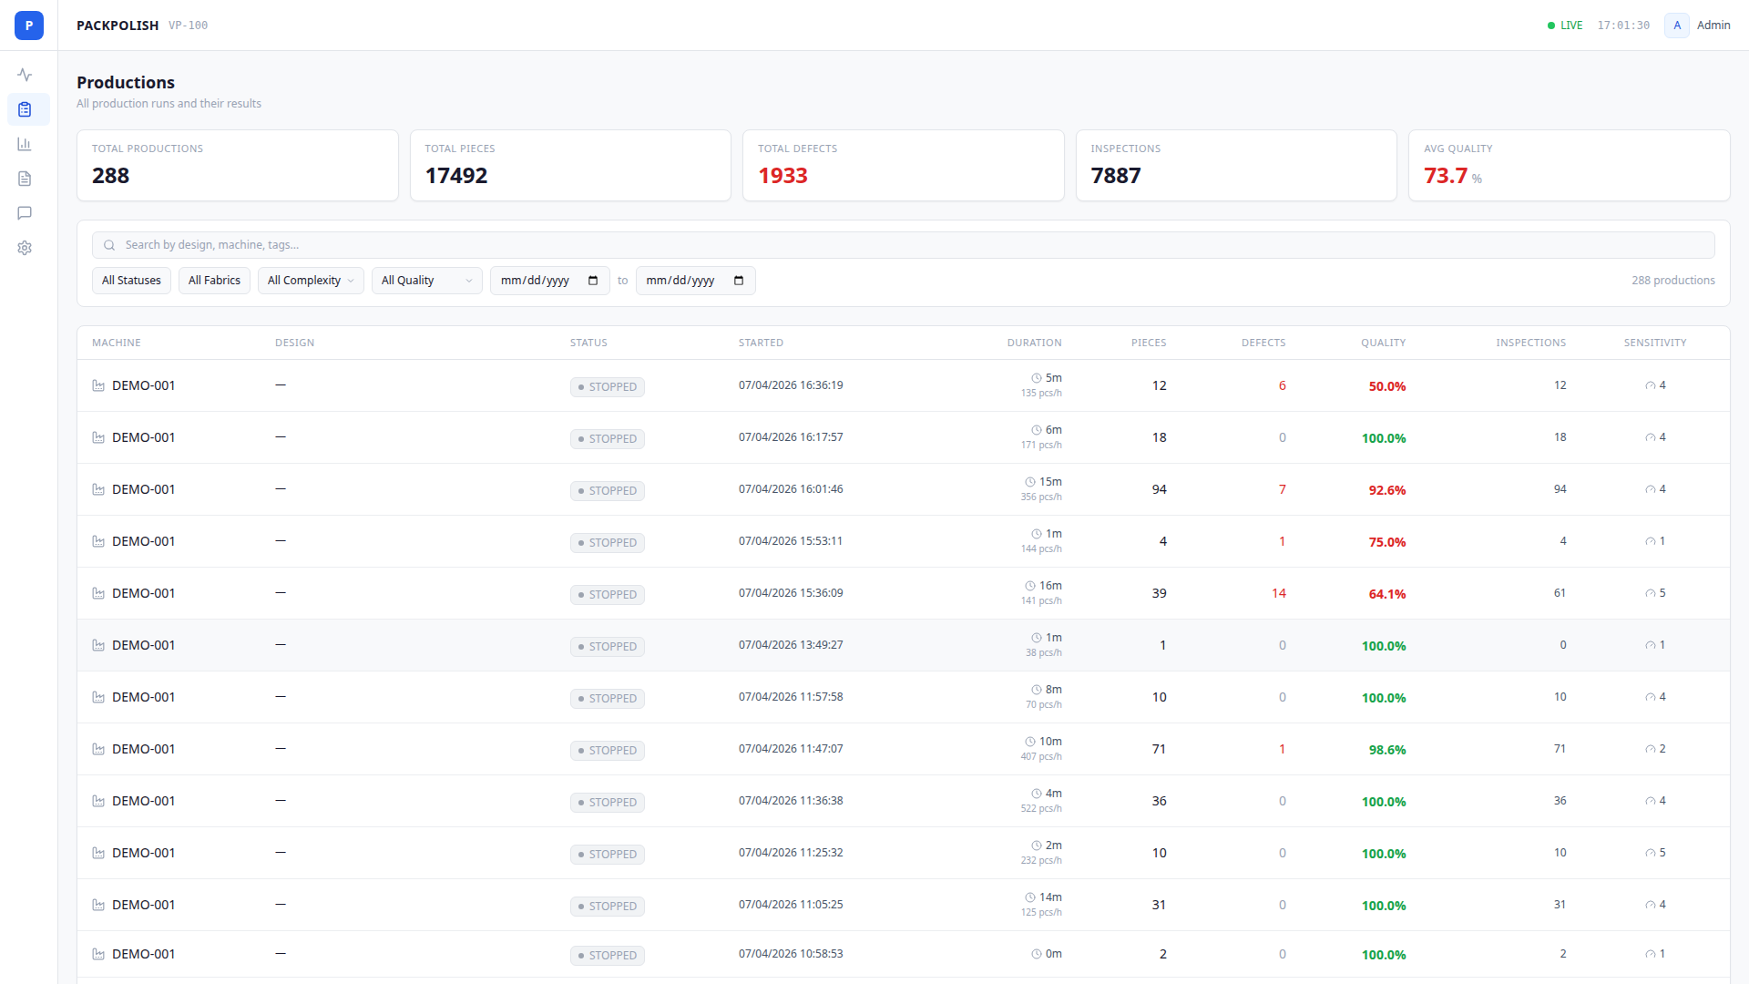Sort by the Quality column header

[x=1383, y=343]
